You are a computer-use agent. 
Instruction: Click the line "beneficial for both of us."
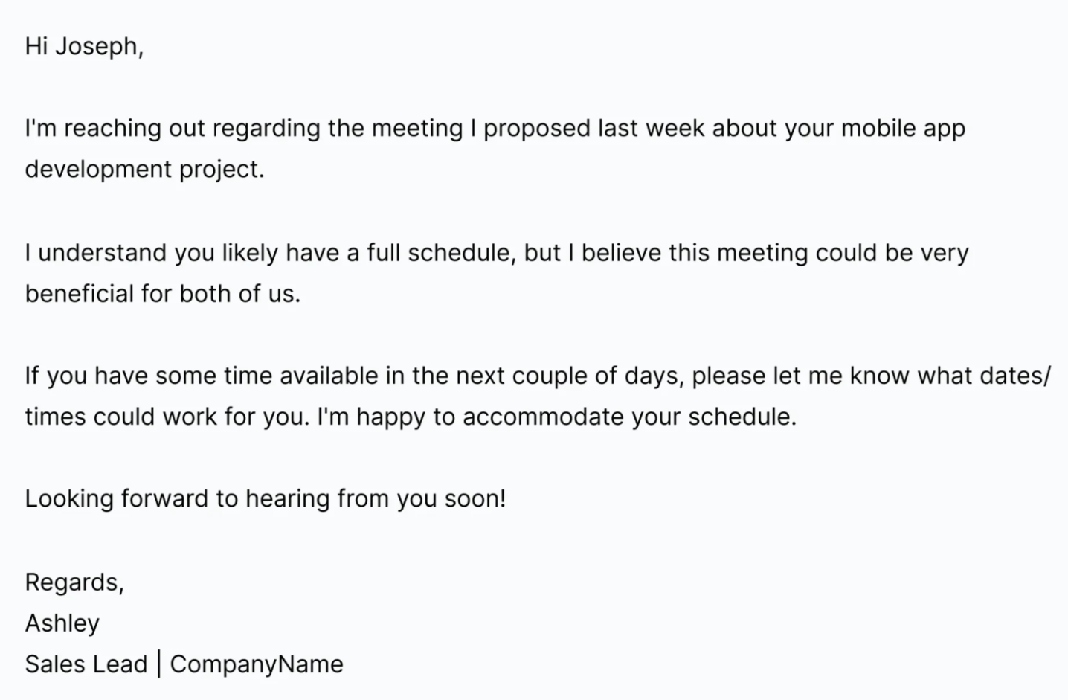click(x=163, y=294)
